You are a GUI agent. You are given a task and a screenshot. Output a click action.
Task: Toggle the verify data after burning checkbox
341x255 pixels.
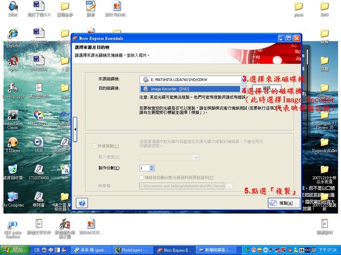pos(142,177)
